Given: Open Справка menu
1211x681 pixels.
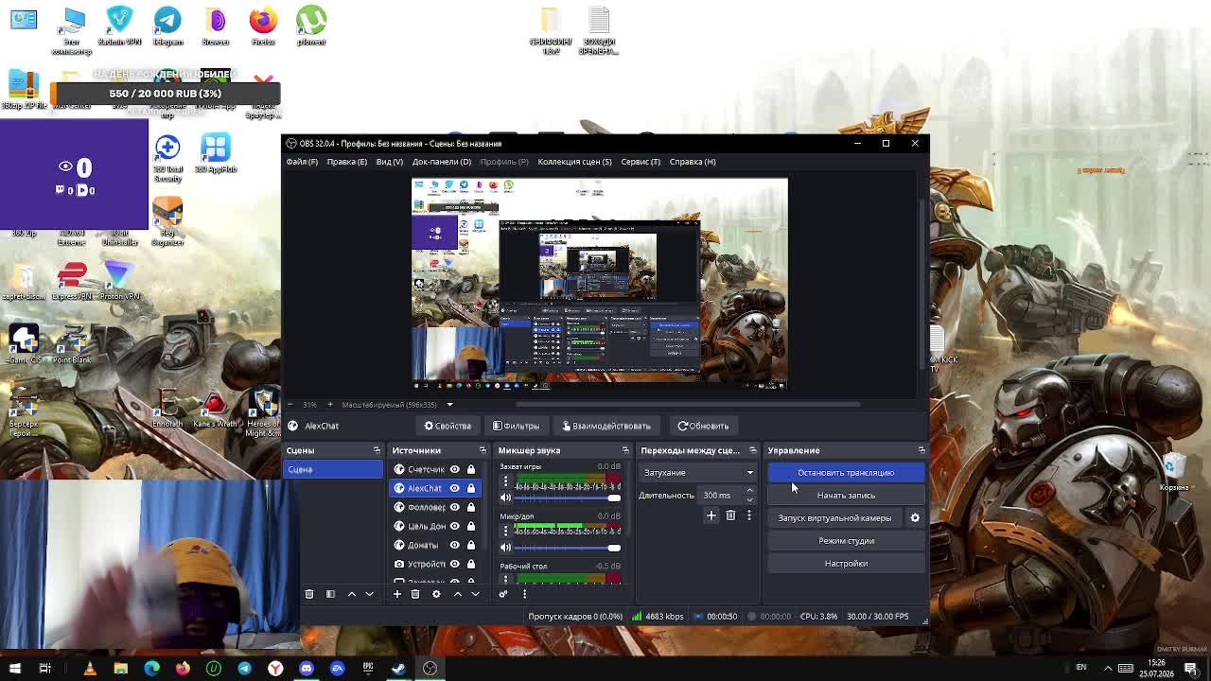Looking at the screenshot, I should point(693,162).
